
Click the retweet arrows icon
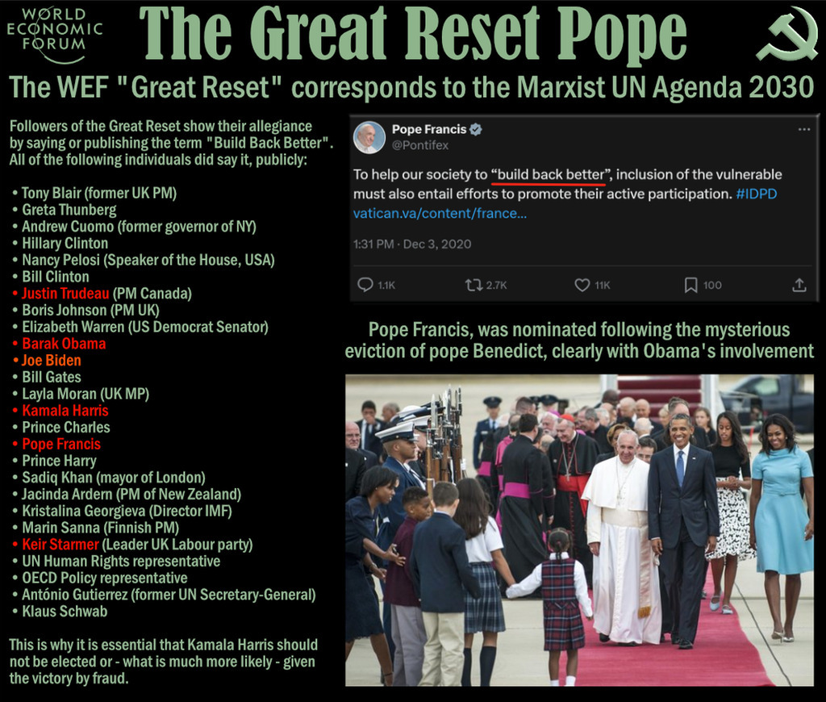473,285
